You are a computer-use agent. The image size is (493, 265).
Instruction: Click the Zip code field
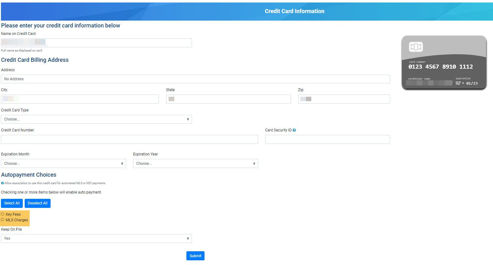(344, 99)
